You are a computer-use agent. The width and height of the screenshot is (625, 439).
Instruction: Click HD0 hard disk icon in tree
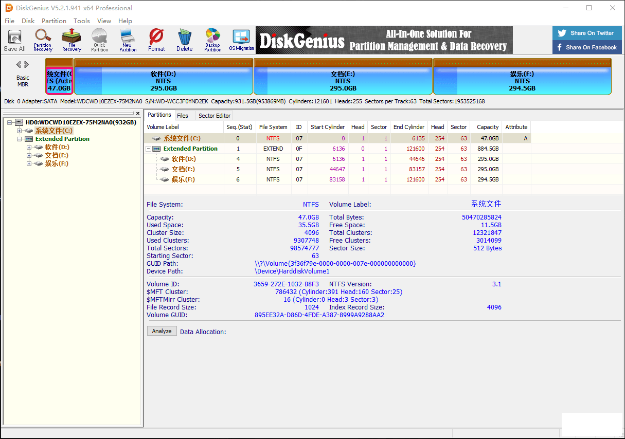click(x=19, y=122)
